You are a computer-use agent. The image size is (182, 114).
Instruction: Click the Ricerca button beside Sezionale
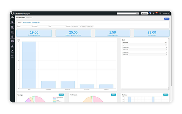click(x=84, y=26)
